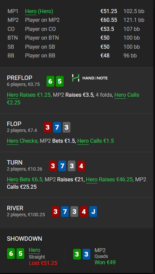Open the Hero (Hero) player name link
This screenshot has width=155, height=274.
39,11
